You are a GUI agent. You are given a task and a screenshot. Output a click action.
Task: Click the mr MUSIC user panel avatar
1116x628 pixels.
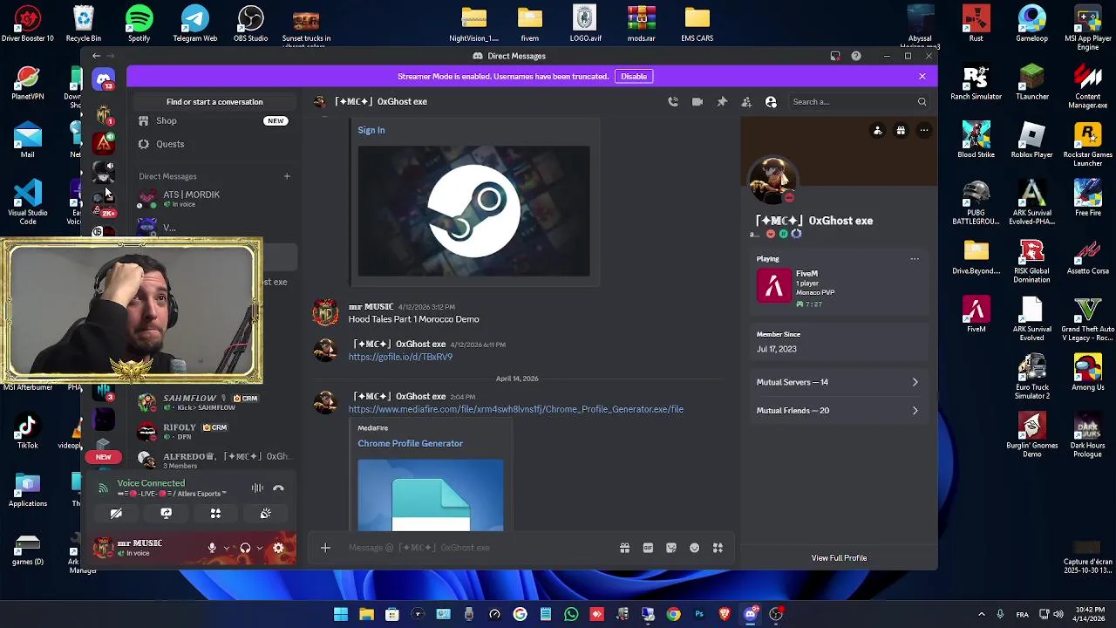coord(104,548)
